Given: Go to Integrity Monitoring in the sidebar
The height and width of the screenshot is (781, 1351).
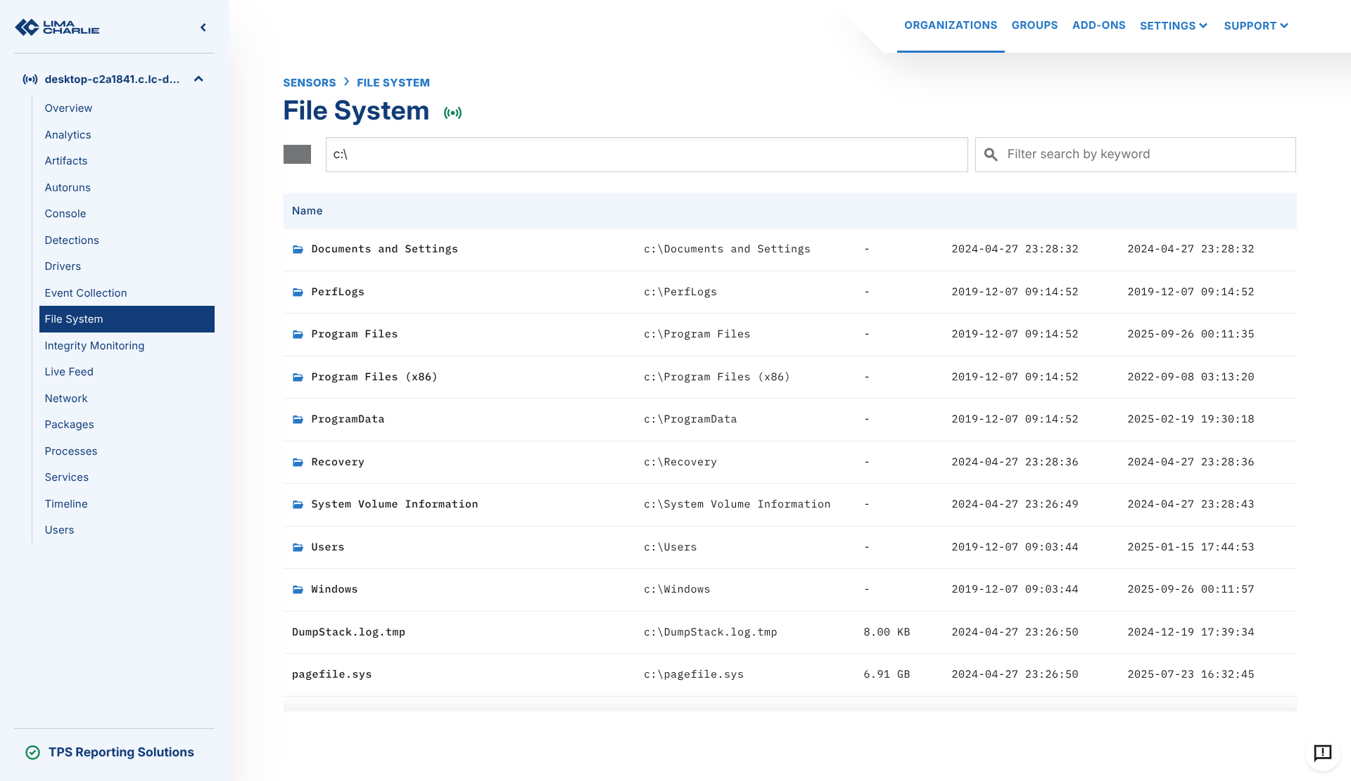Looking at the screenshot, I should 94,346.
